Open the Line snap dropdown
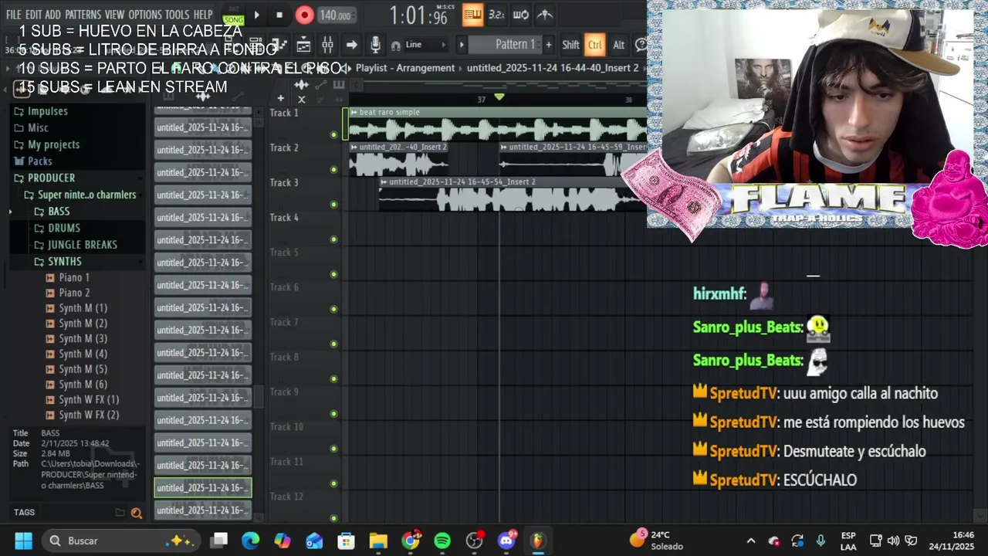The height and width of the screenshot is (556, 988). [425, 45]
